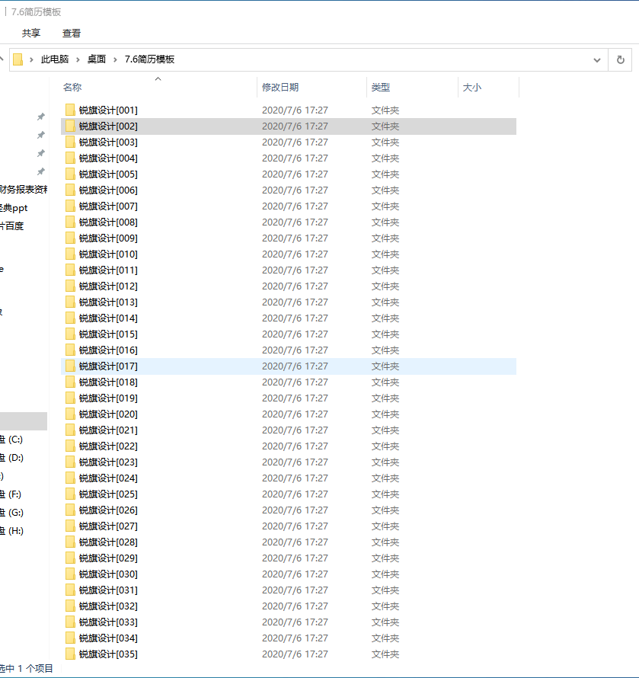The image size is (639, 678).
Task: Click the folder icon of 锐旗设计[035]
Action: (x=70, y=654)
